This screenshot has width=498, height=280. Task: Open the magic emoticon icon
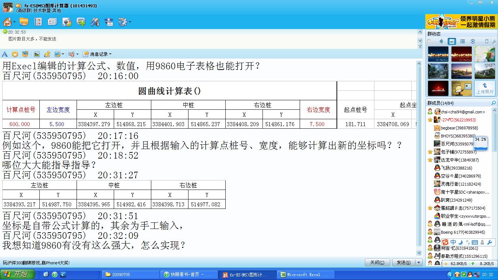(25, 54)
